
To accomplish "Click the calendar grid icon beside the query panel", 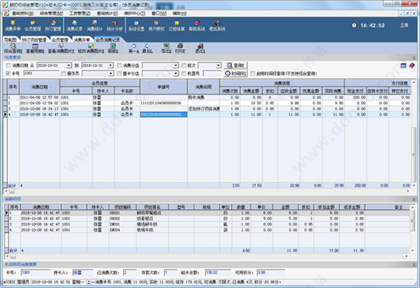I will 403,66.
